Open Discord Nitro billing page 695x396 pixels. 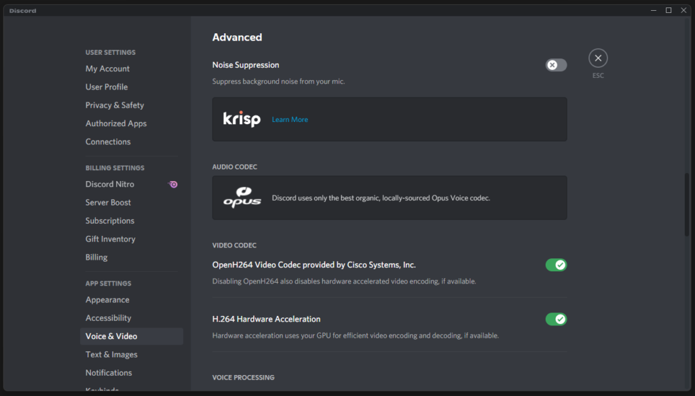coord(110,184)
